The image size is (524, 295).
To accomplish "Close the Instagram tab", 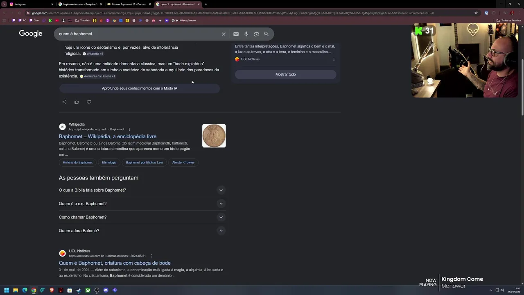I will tap(52, 4).
